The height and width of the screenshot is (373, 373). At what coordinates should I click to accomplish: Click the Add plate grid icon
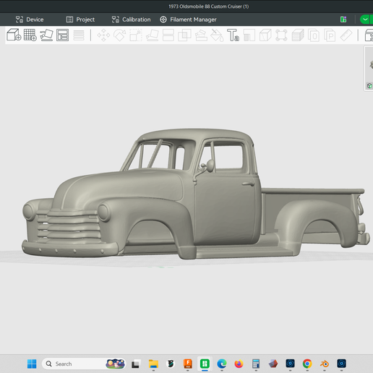pyautogui.click(x=30, y=35)
